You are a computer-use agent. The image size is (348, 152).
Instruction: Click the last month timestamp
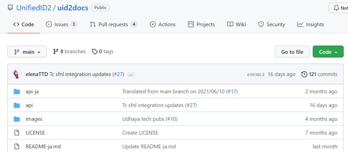tap(325, 147)
